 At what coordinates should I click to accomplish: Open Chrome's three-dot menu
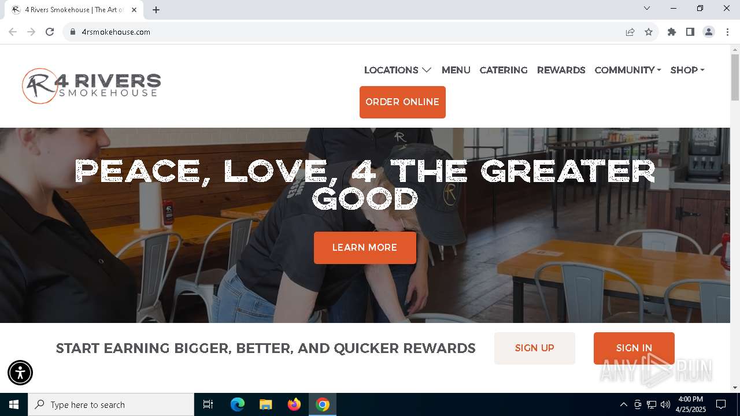(727, 32)
